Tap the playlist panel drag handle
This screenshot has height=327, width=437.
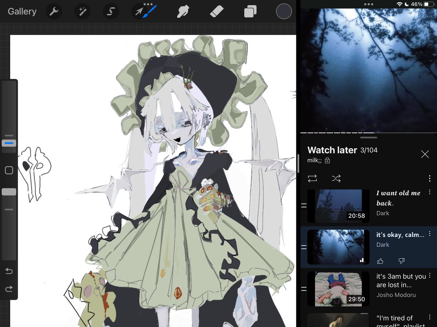[369, 137]
